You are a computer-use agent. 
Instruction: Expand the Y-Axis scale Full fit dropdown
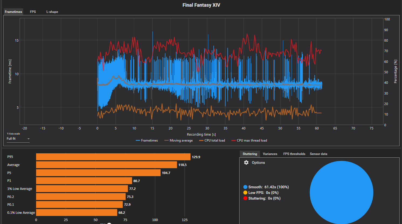point(18,139)
